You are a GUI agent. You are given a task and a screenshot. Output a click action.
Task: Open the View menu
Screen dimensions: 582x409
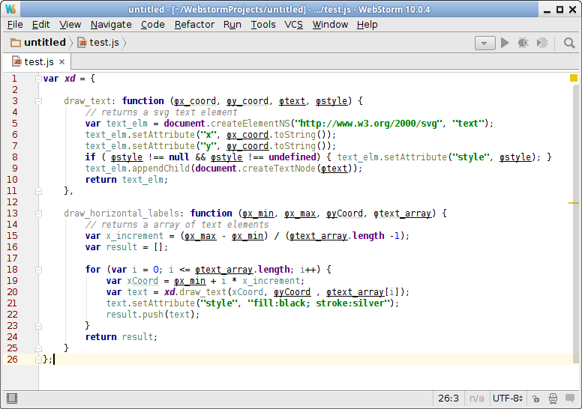[70, 25]
